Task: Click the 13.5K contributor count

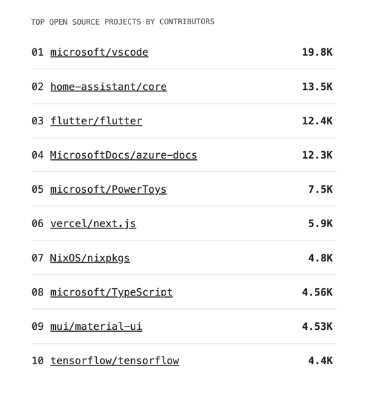Action: coord(318,87)
